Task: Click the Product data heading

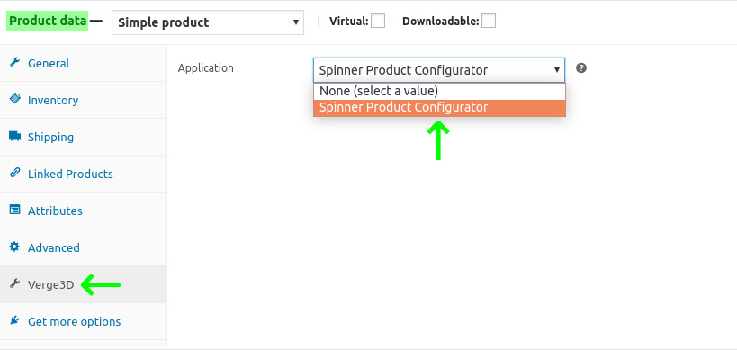Action: (x=48, y=21)
